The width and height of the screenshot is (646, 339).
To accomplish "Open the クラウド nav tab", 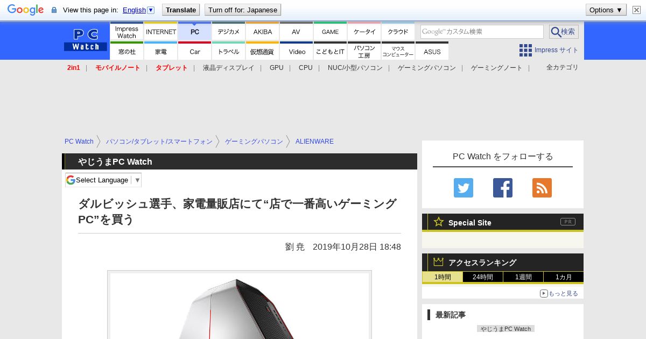I will pyautogui.click(x=398, y=32).
